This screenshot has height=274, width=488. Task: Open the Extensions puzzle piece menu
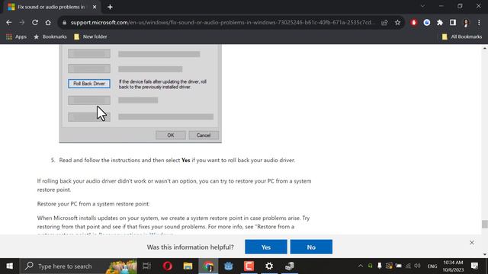click(440, 22)
